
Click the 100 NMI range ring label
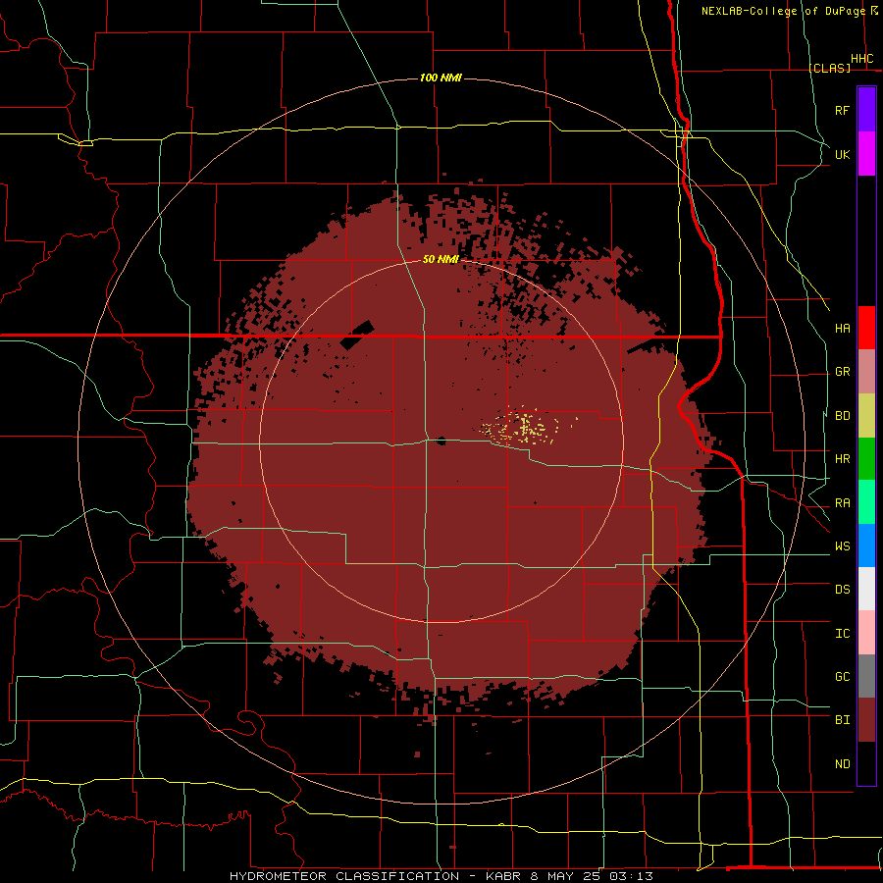pyautogui.click(x=441, y=78)
